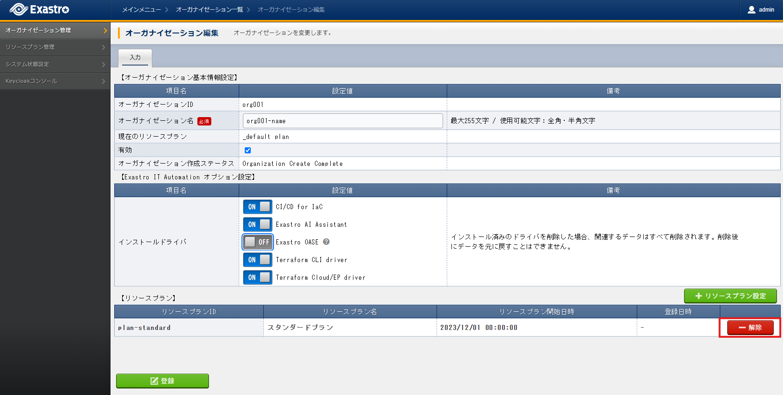Click the 必須 required badge

[x=204, y=121]
